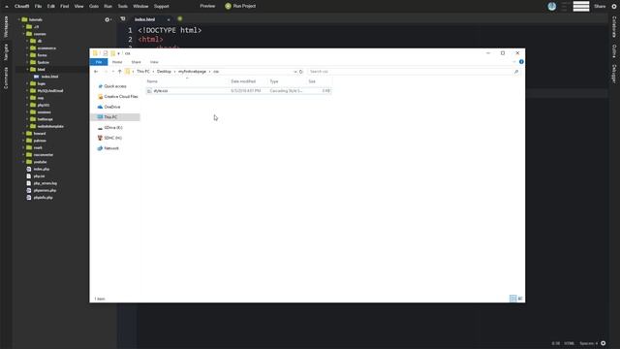
Task: Click the Explorer help icon
Action: point(521,62)
